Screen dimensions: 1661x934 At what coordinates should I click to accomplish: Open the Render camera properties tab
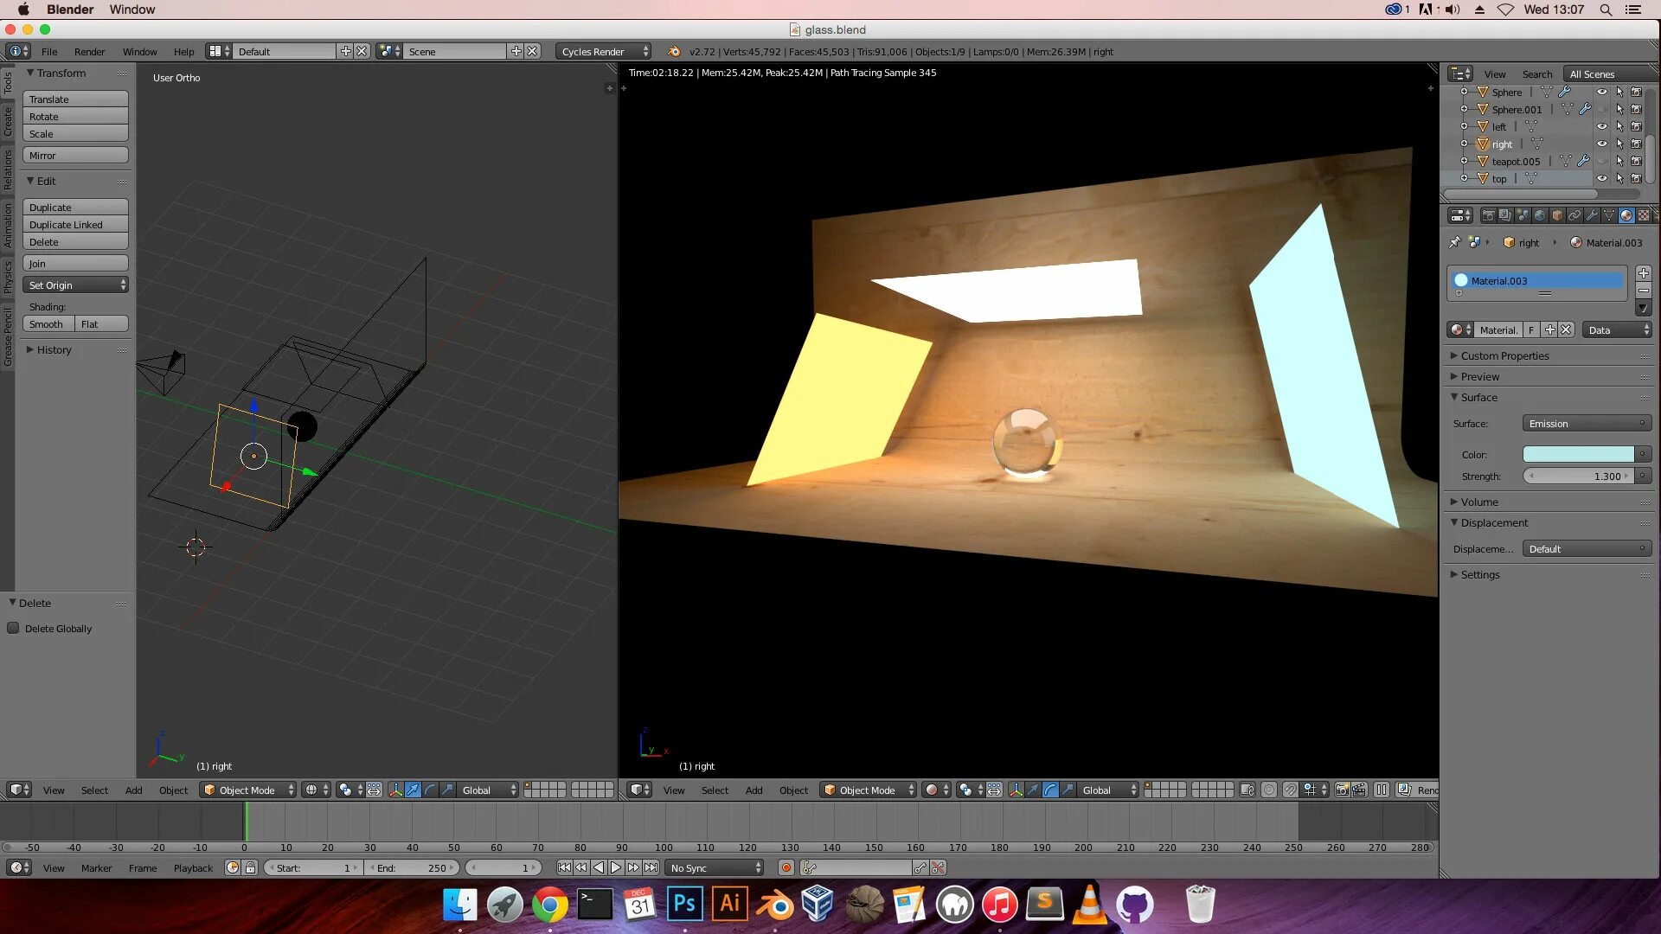[x=1488, y=215]
